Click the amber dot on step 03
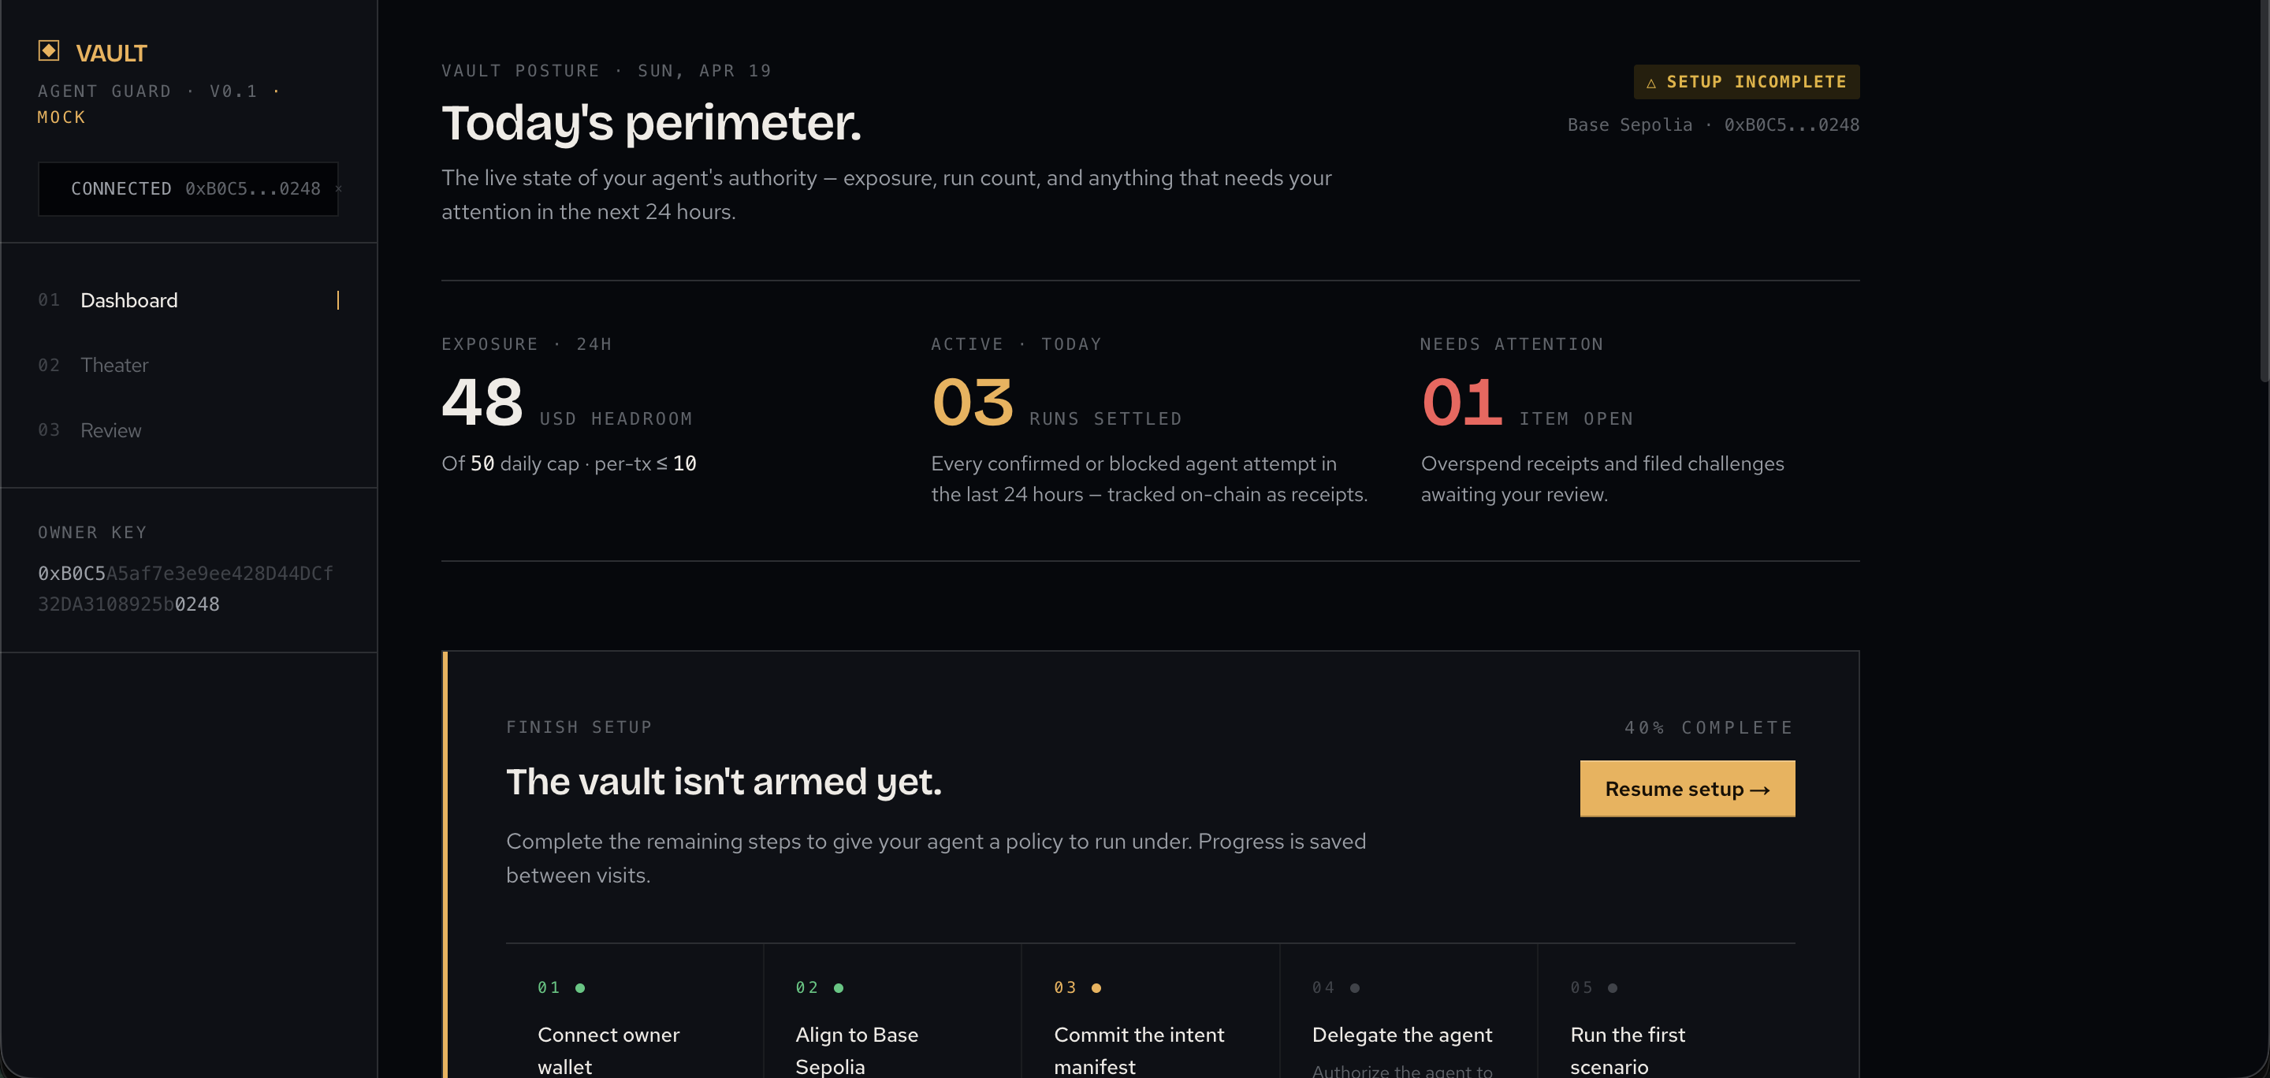The width and height of the screenshot is (2270, 1078). (x=1096, y=988)
